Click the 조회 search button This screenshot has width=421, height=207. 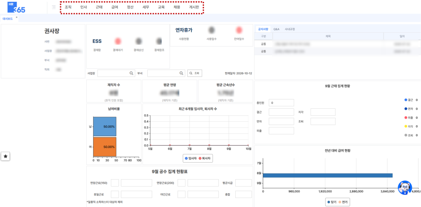coord(195,73)
